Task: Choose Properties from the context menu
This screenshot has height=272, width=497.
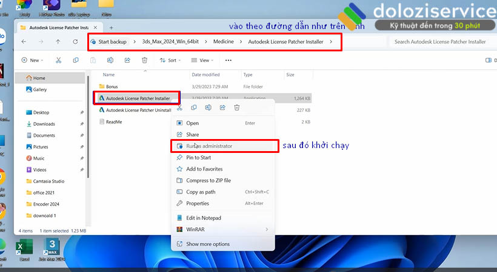Action: (198, 204)
